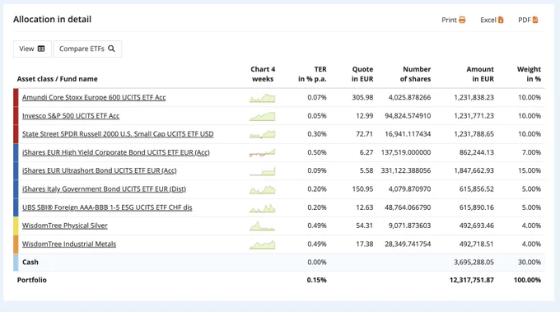Click amount 1,231,838.23
This screenshot has height=312, width=560.
(474, 97)
